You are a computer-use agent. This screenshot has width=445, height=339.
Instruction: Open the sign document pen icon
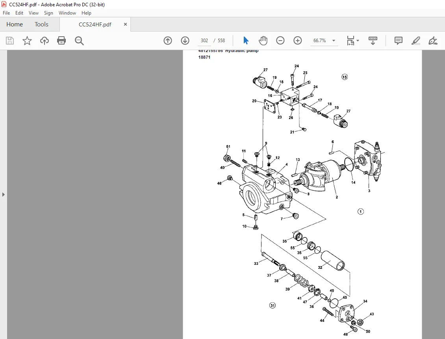[x=433, y=41]
